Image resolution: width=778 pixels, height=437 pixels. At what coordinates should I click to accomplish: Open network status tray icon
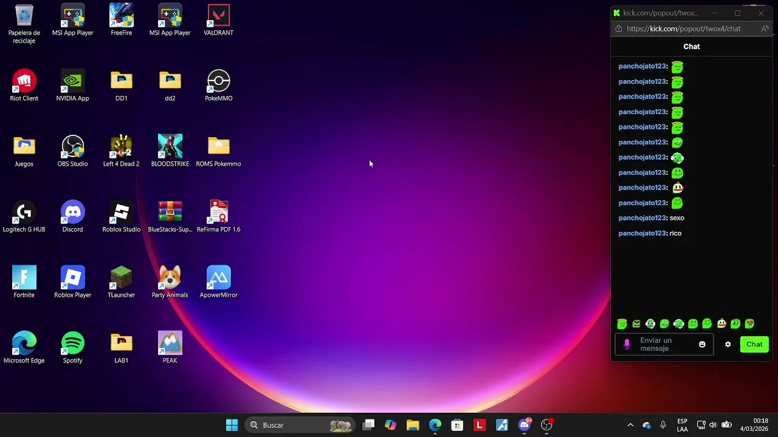click(x=701, y=425)
